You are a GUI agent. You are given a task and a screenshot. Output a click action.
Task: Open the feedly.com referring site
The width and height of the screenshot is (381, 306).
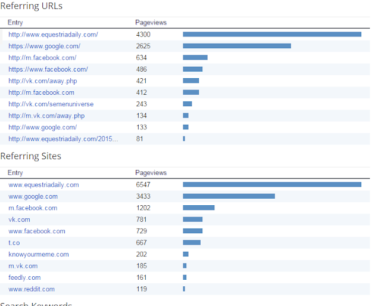pos(24,277)
